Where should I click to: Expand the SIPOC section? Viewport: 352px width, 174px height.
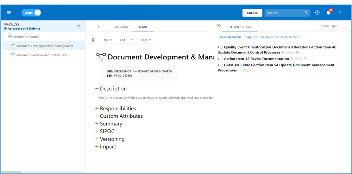pyautogui.click(x=97, y=131)
